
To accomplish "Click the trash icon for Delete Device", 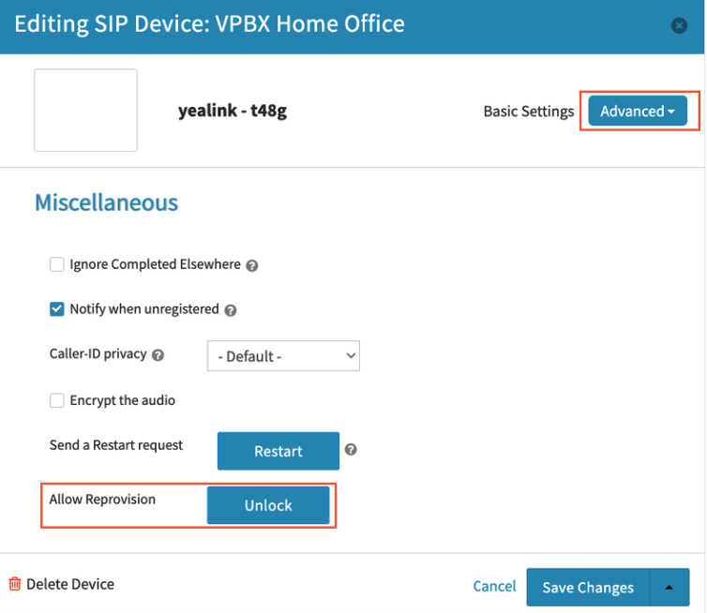I will (15, 584).
